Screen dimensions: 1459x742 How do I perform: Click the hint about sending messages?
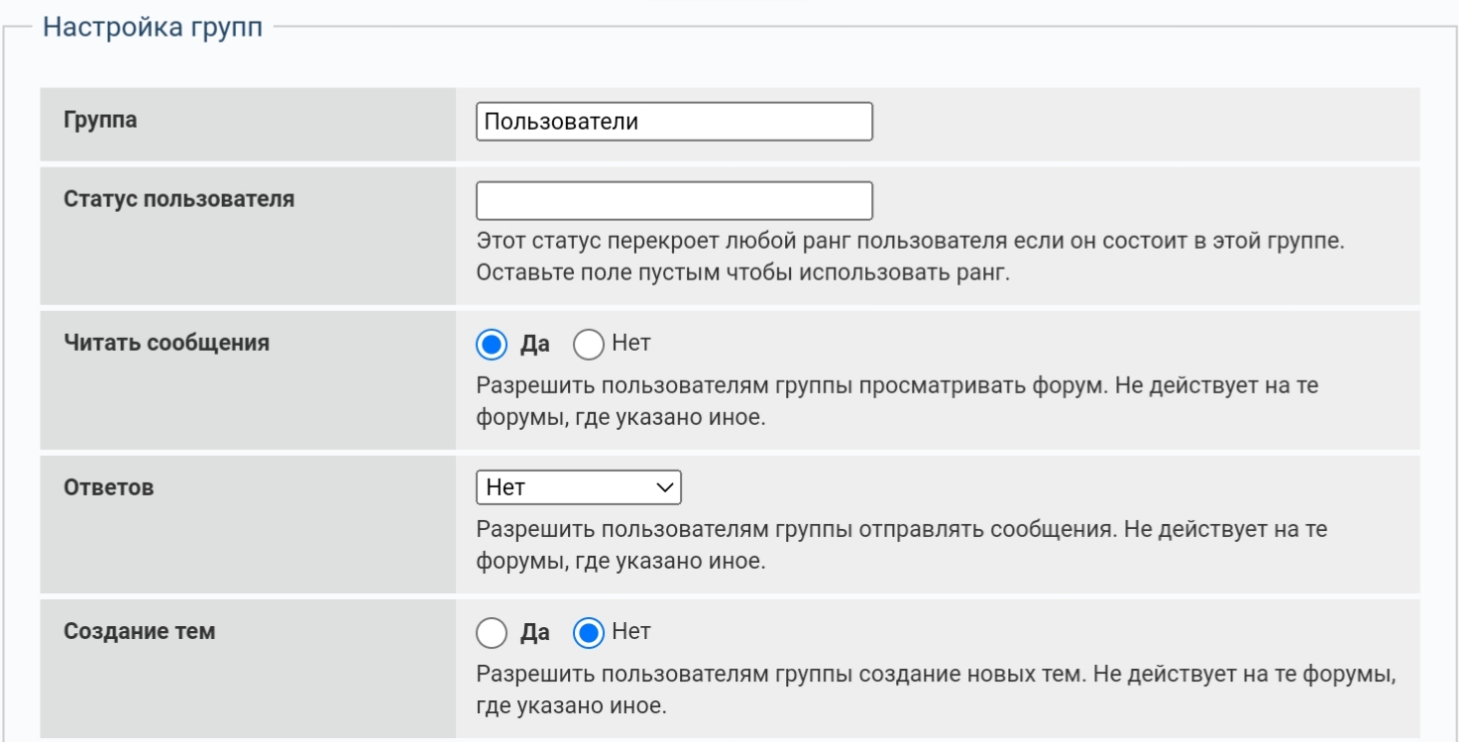(902, 545)
